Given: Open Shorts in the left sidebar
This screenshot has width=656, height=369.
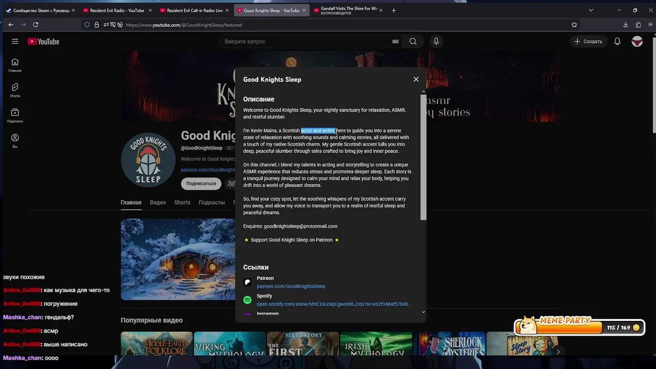Looking at the screenshot, I should (15, 90).
